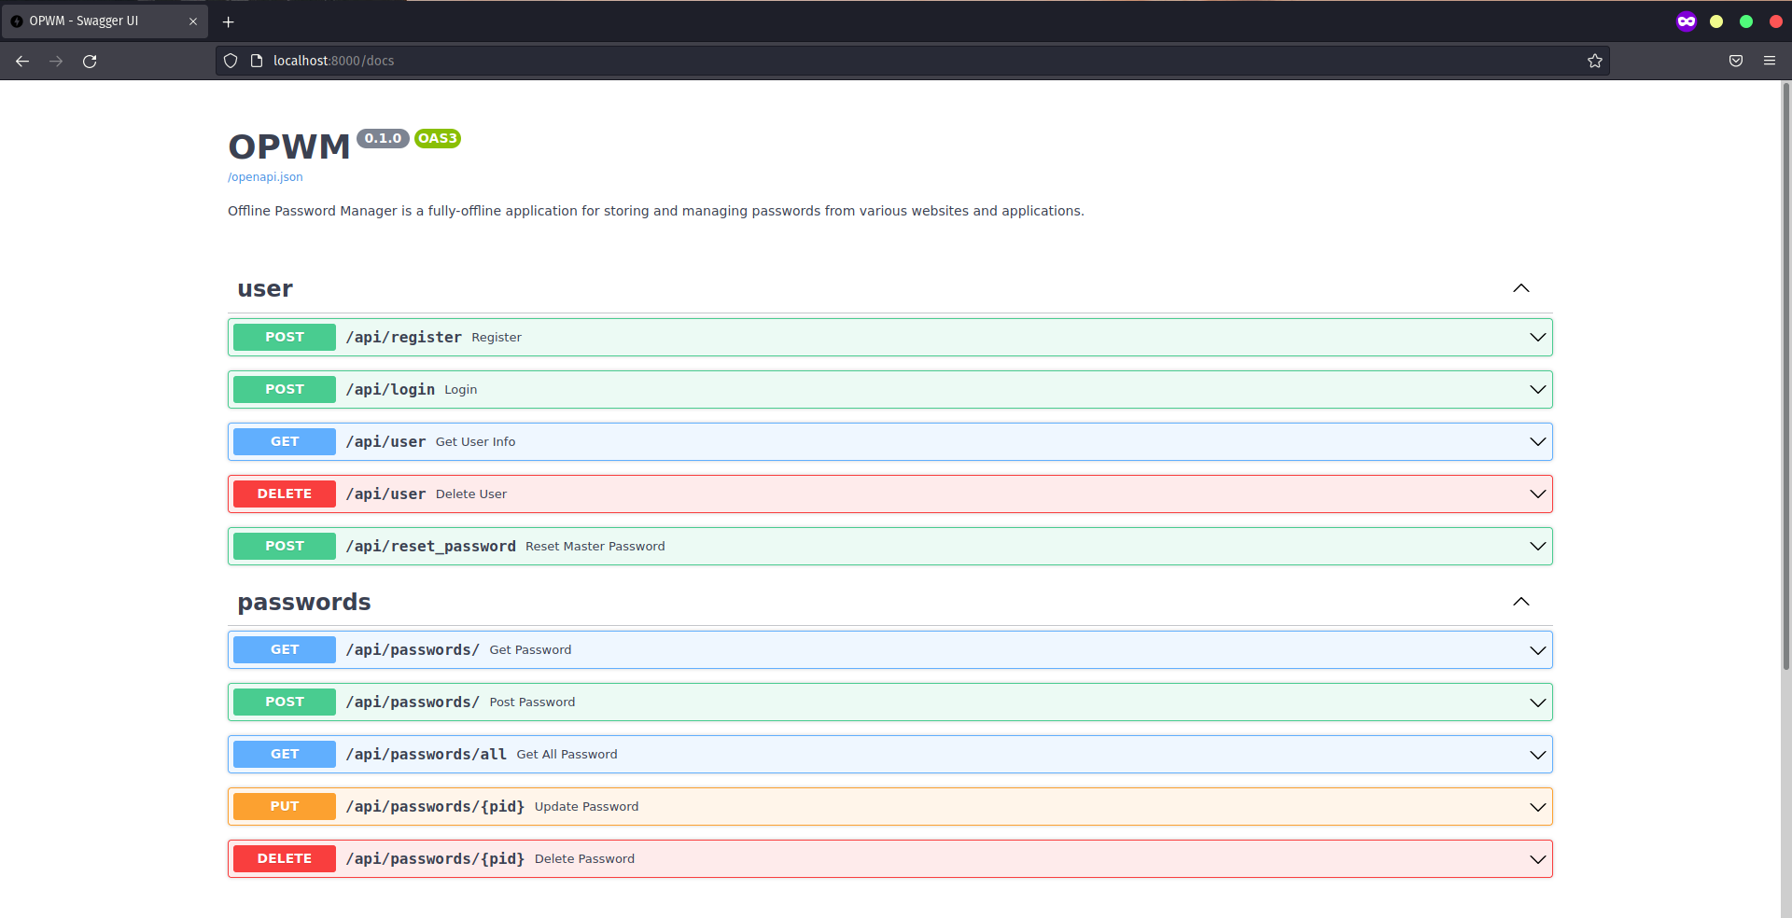Click the /api/reset_password path text
Image resolution: width=1792 pixels, height=918 pixels.
pos(430,546)
